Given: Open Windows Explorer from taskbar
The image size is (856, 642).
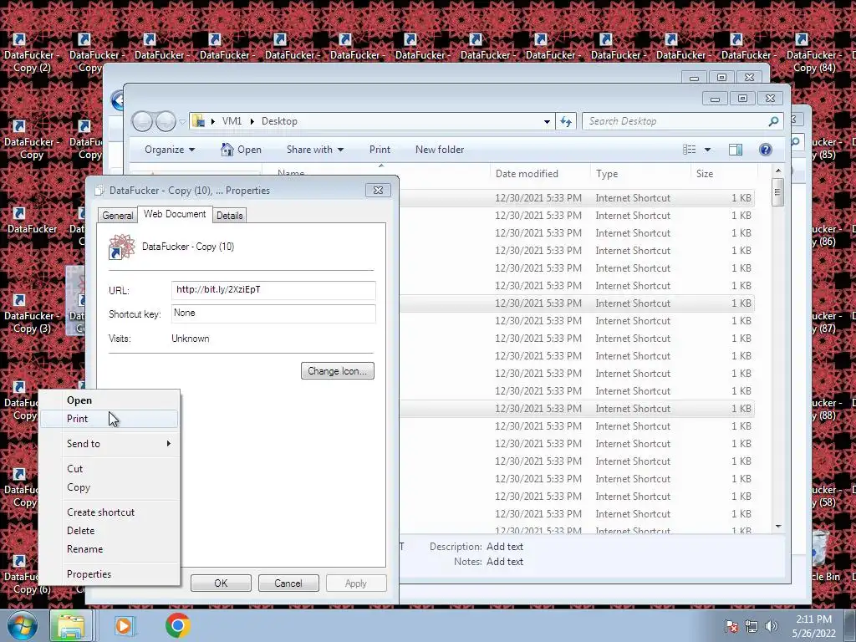Looking at the screenshot, I should point(71,625).
